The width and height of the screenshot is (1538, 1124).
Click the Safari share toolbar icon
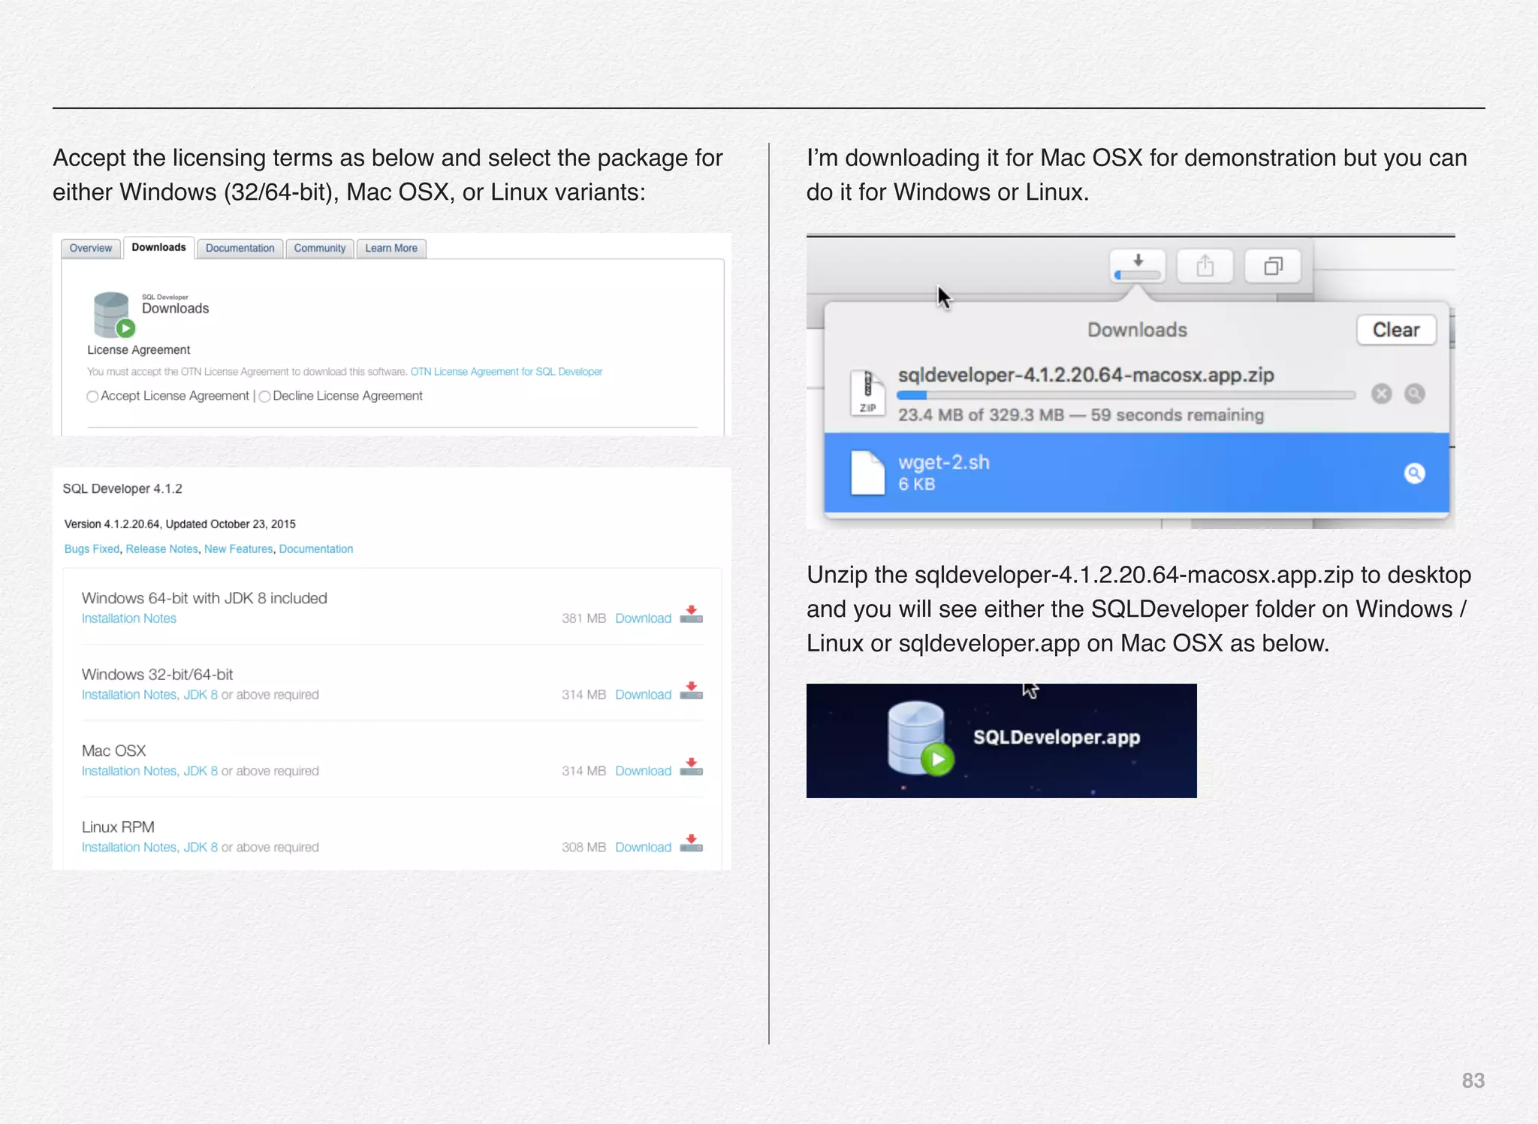click(x=1205, y=266)
